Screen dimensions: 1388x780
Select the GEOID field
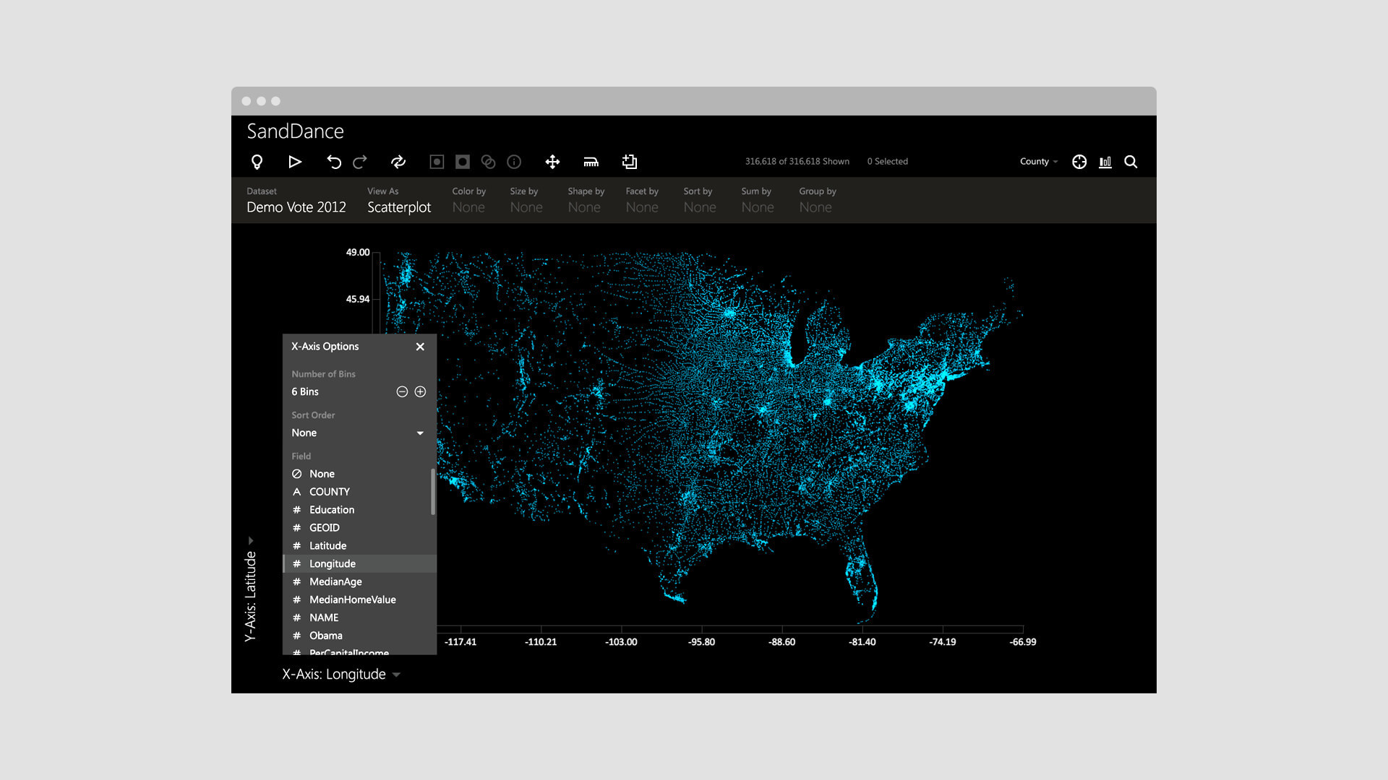point(359,528)
